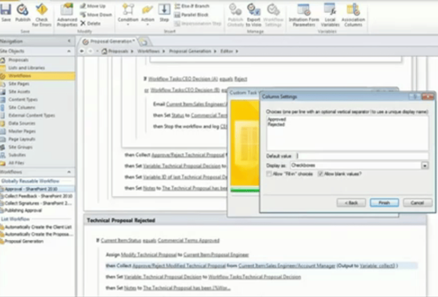Screen dimensions: 438x297
Task: Select Site Groups in navigation
Action: [20, 147]
